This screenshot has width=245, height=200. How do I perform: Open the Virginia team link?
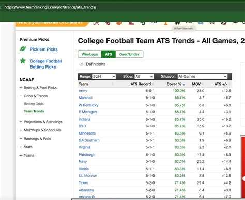tap(84, 147)
